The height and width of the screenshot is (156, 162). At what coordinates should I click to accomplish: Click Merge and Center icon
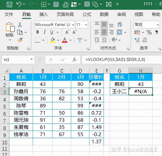(119, 32)
